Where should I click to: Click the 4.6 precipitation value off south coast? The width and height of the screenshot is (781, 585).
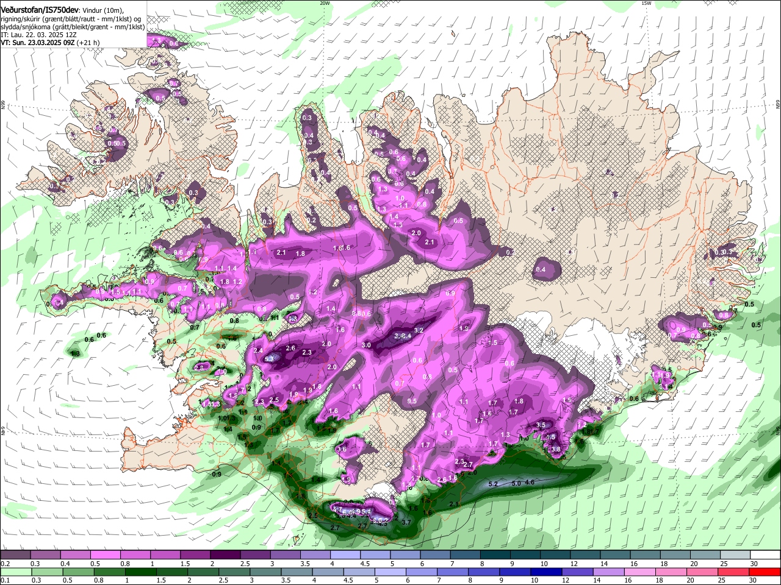(530, 482)
